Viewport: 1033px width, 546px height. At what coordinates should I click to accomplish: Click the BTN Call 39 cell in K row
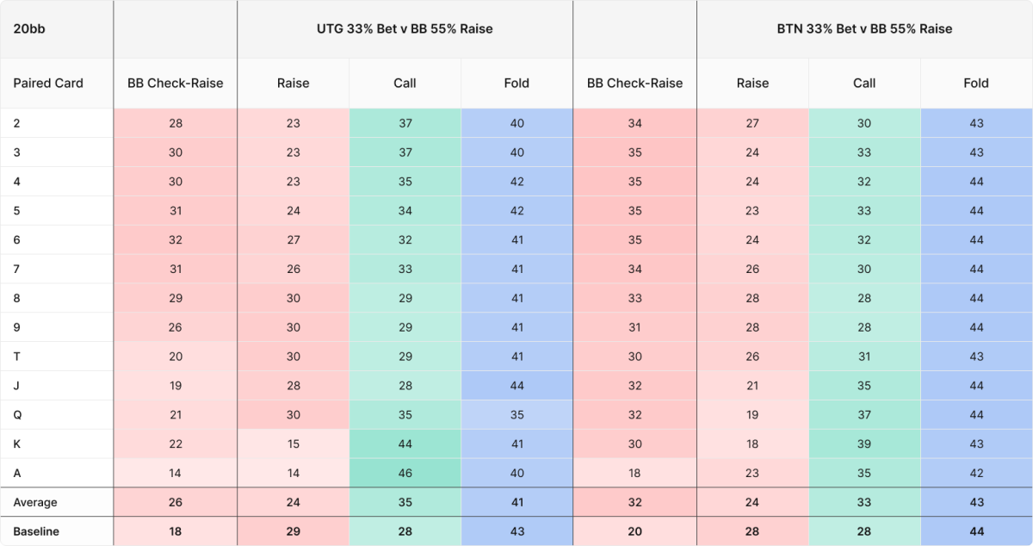[864, 444]
